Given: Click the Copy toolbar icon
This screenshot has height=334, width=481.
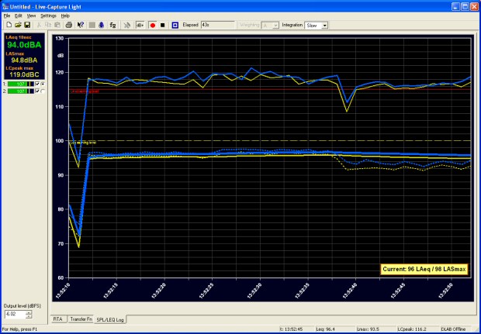Looking at the screenshot, I should click(x=48, y=25).
